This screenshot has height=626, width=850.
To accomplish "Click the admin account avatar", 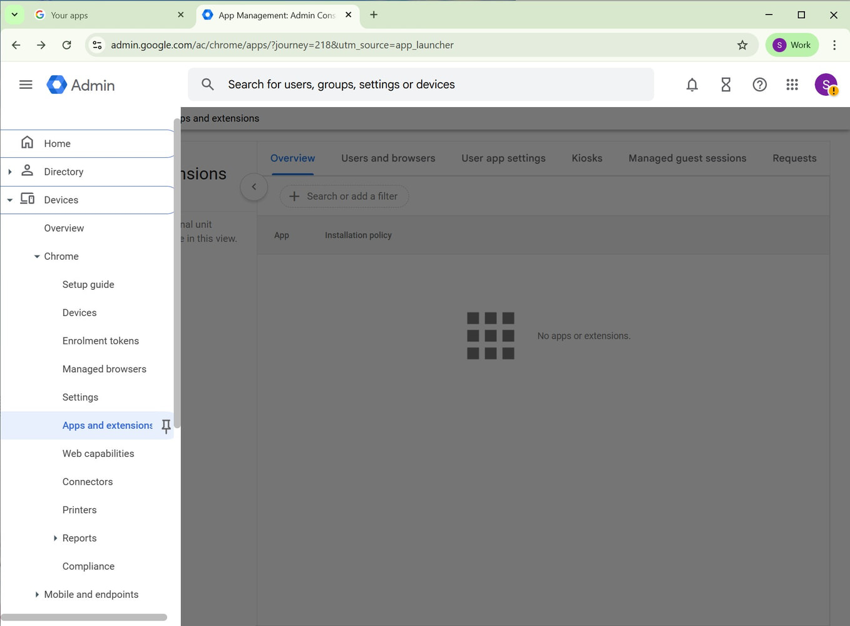I will click(826, 85).
